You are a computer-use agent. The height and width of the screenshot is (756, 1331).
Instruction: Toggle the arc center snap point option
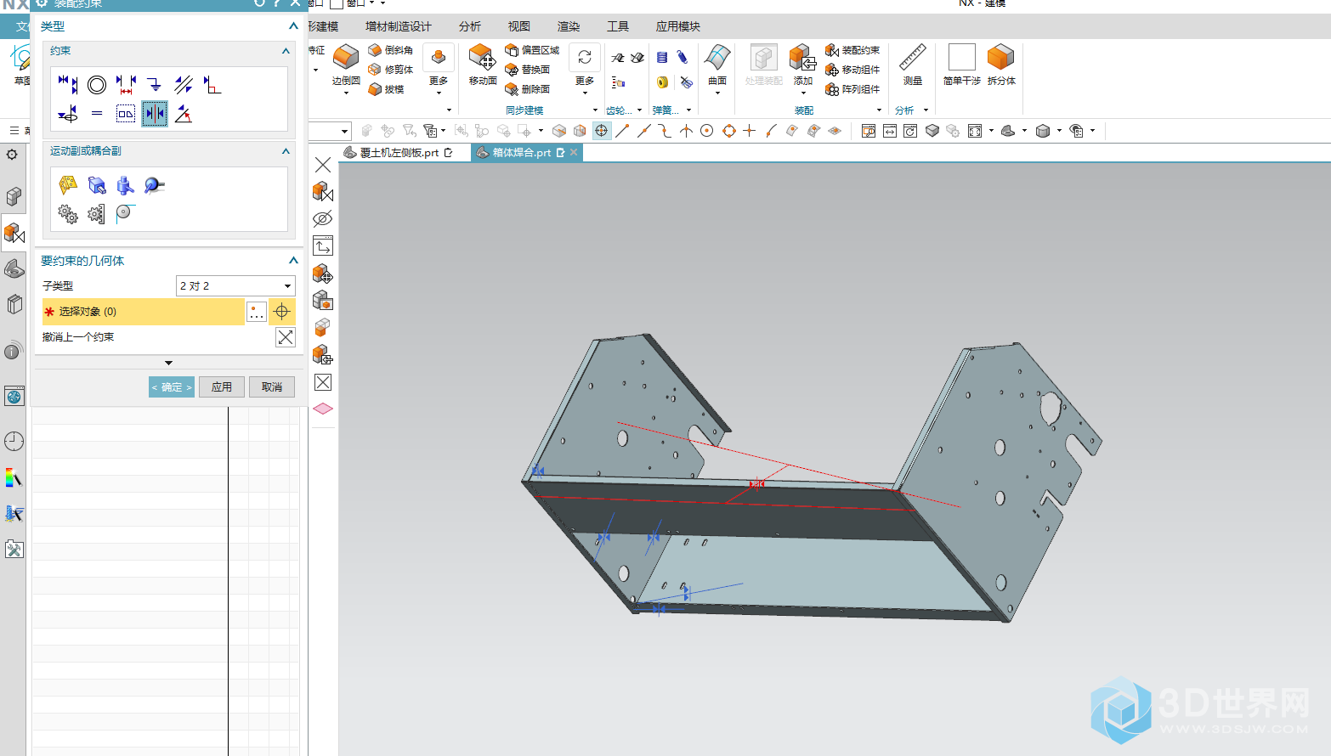pos(707,131)
